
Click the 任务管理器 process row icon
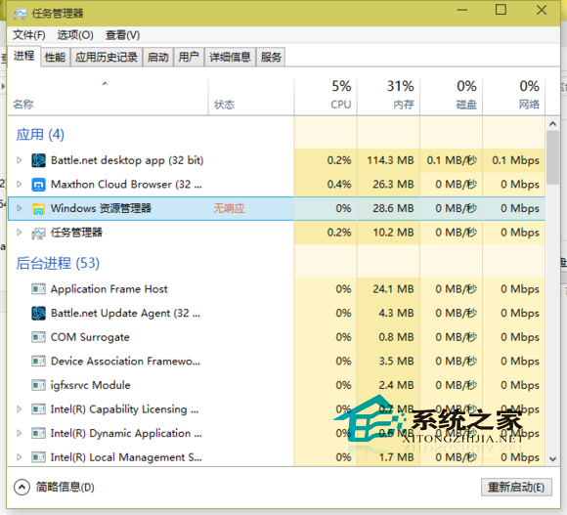tap(39, 234)
